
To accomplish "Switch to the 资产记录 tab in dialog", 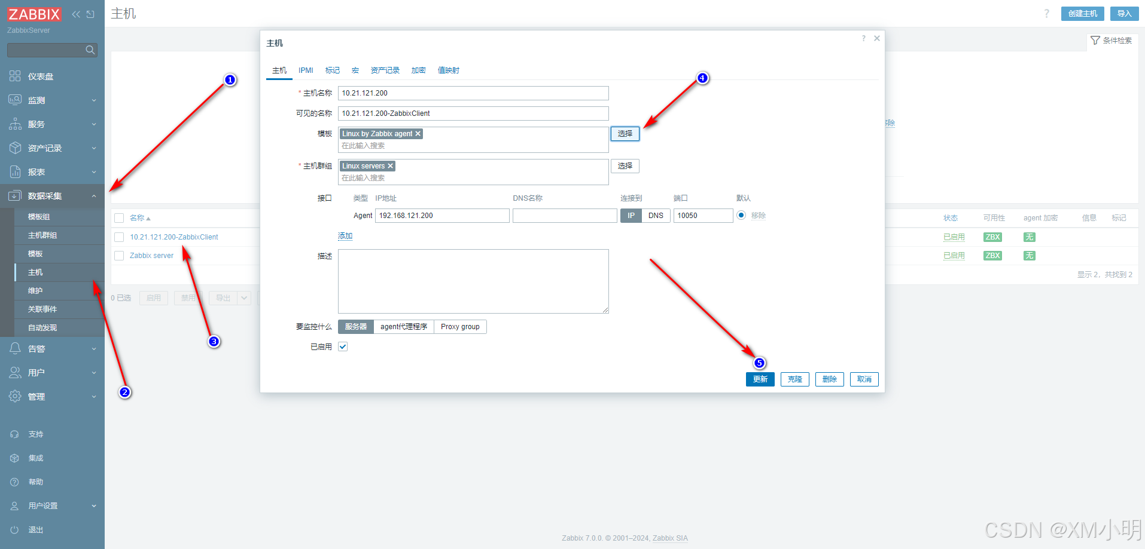I will point(385,70).
